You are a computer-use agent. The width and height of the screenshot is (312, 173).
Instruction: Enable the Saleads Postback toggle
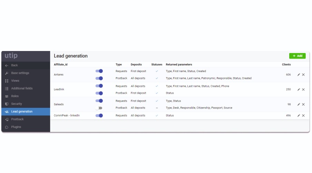pos(99,108)
